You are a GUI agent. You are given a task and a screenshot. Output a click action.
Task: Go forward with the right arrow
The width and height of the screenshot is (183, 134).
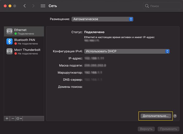(33, 6)
